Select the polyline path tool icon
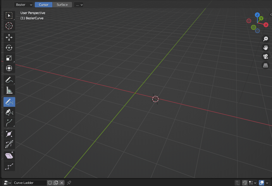This screenshot has height=186, width=272. pyautogui.click(x=9, y=166)
